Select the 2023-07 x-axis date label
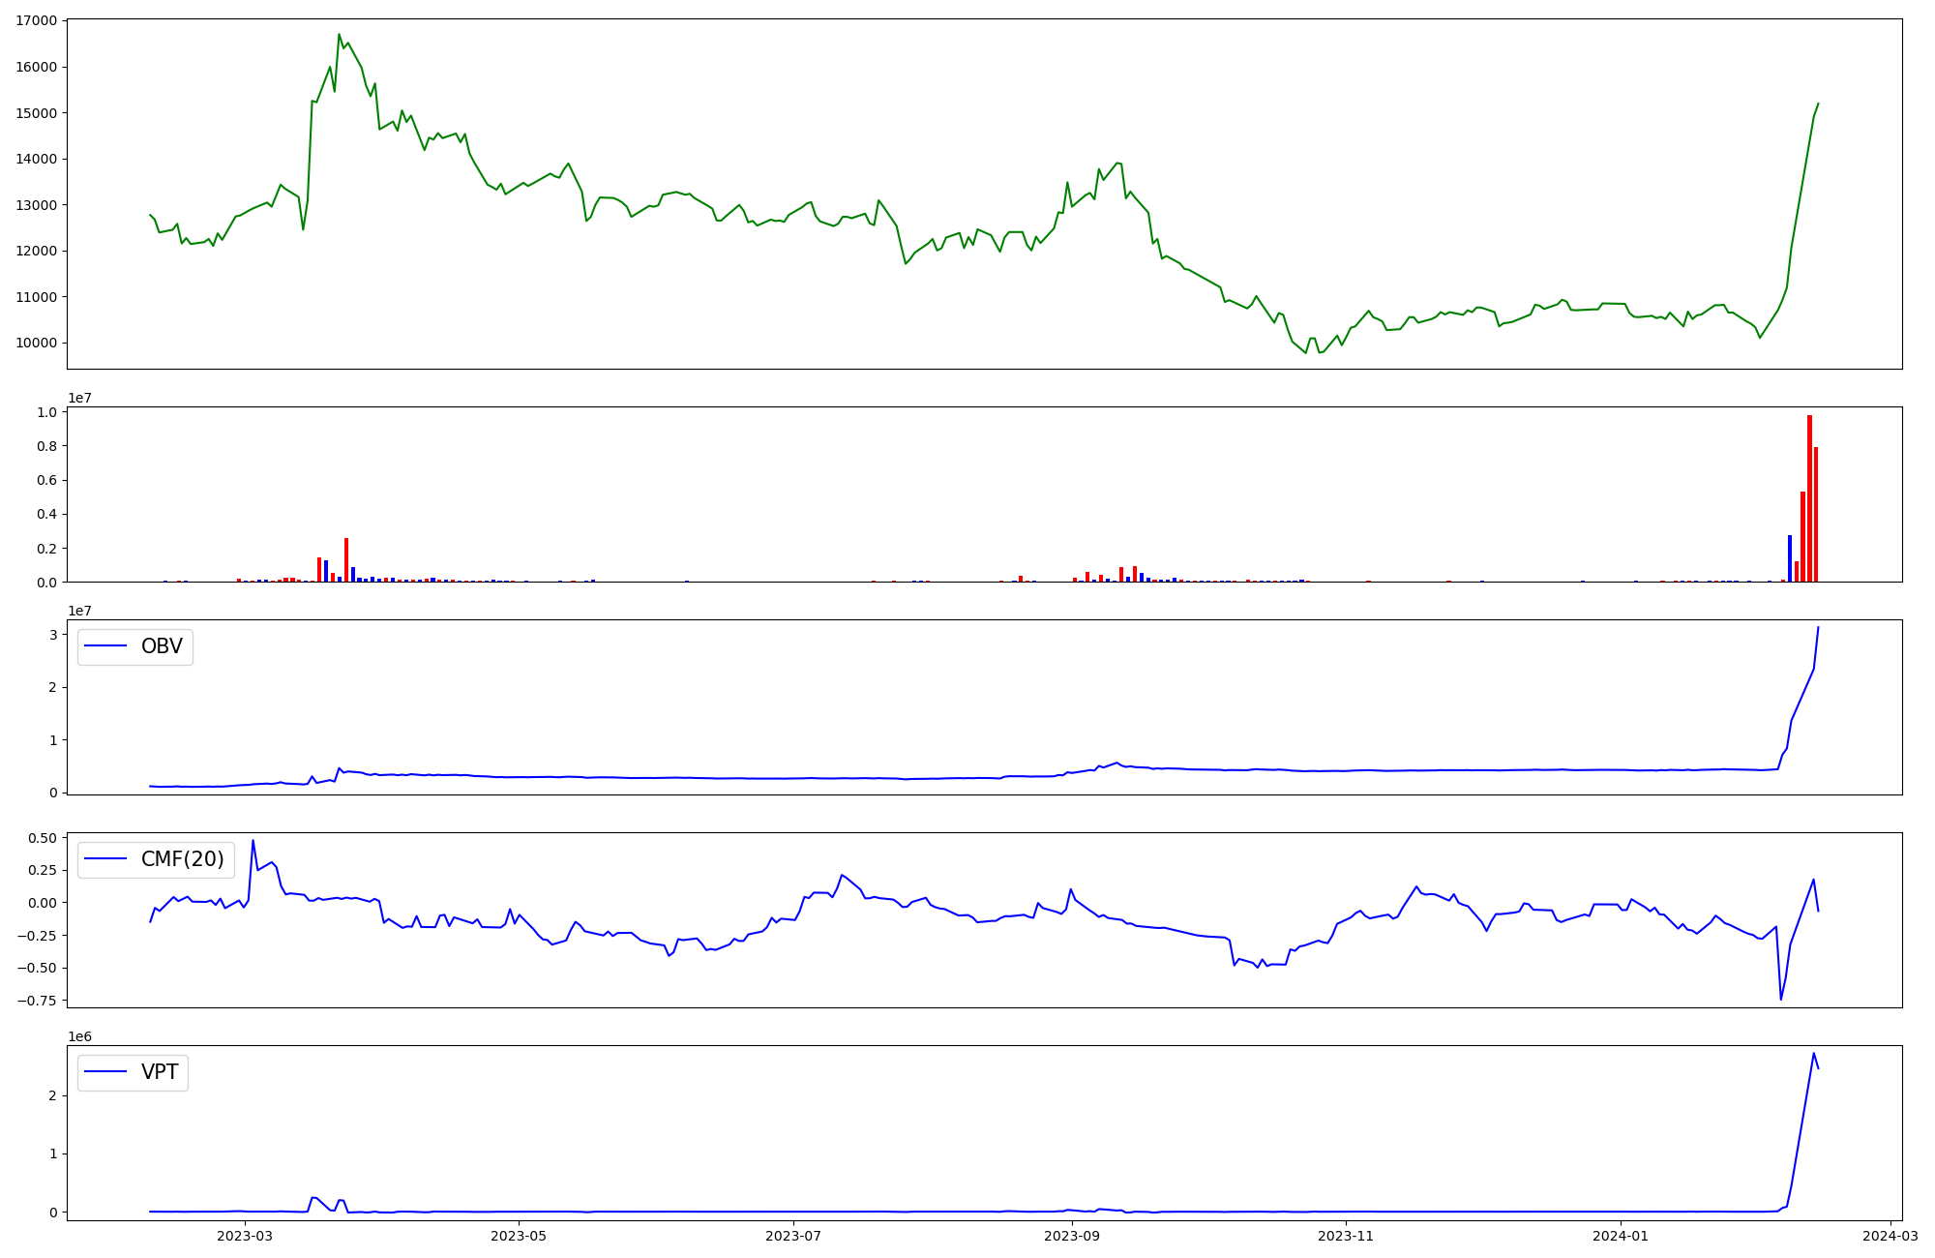The height and width of the screenshot is (1258, 1935). (x=794, y=1236)
